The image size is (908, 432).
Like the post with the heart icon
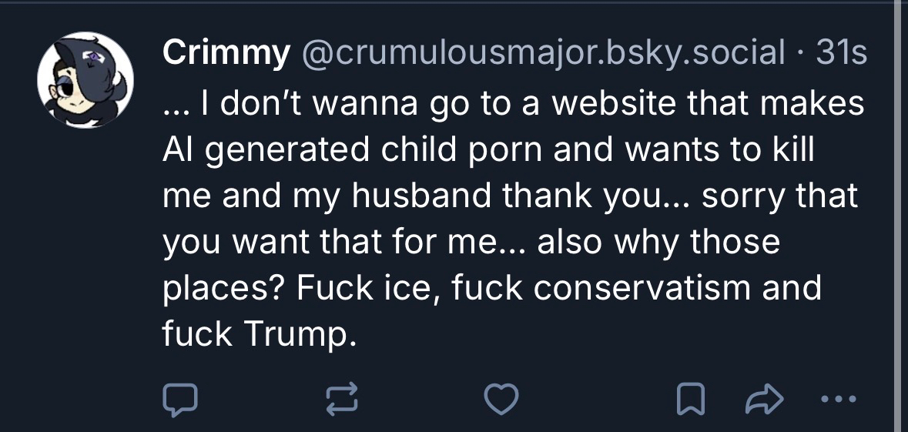click(x=500, y=399)
